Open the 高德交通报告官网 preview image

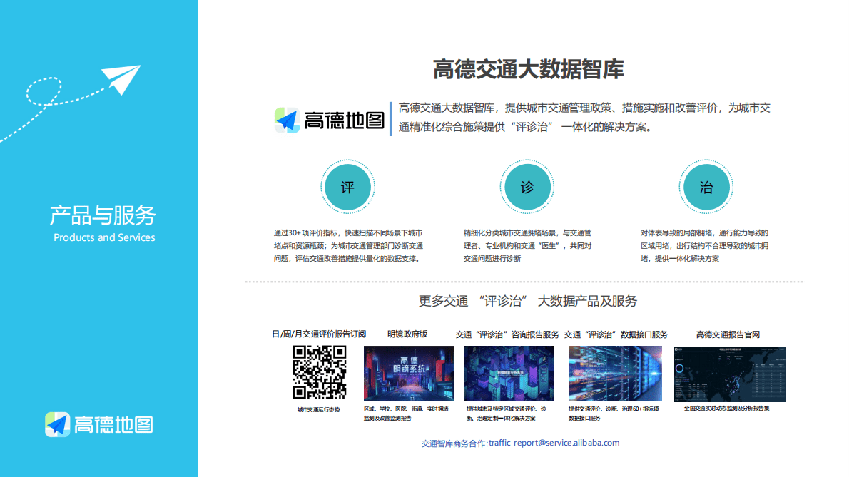click(731, 373)
